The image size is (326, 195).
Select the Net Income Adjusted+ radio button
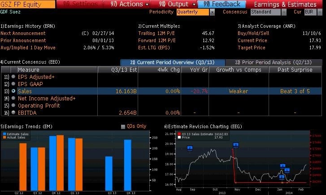(13, 98)
